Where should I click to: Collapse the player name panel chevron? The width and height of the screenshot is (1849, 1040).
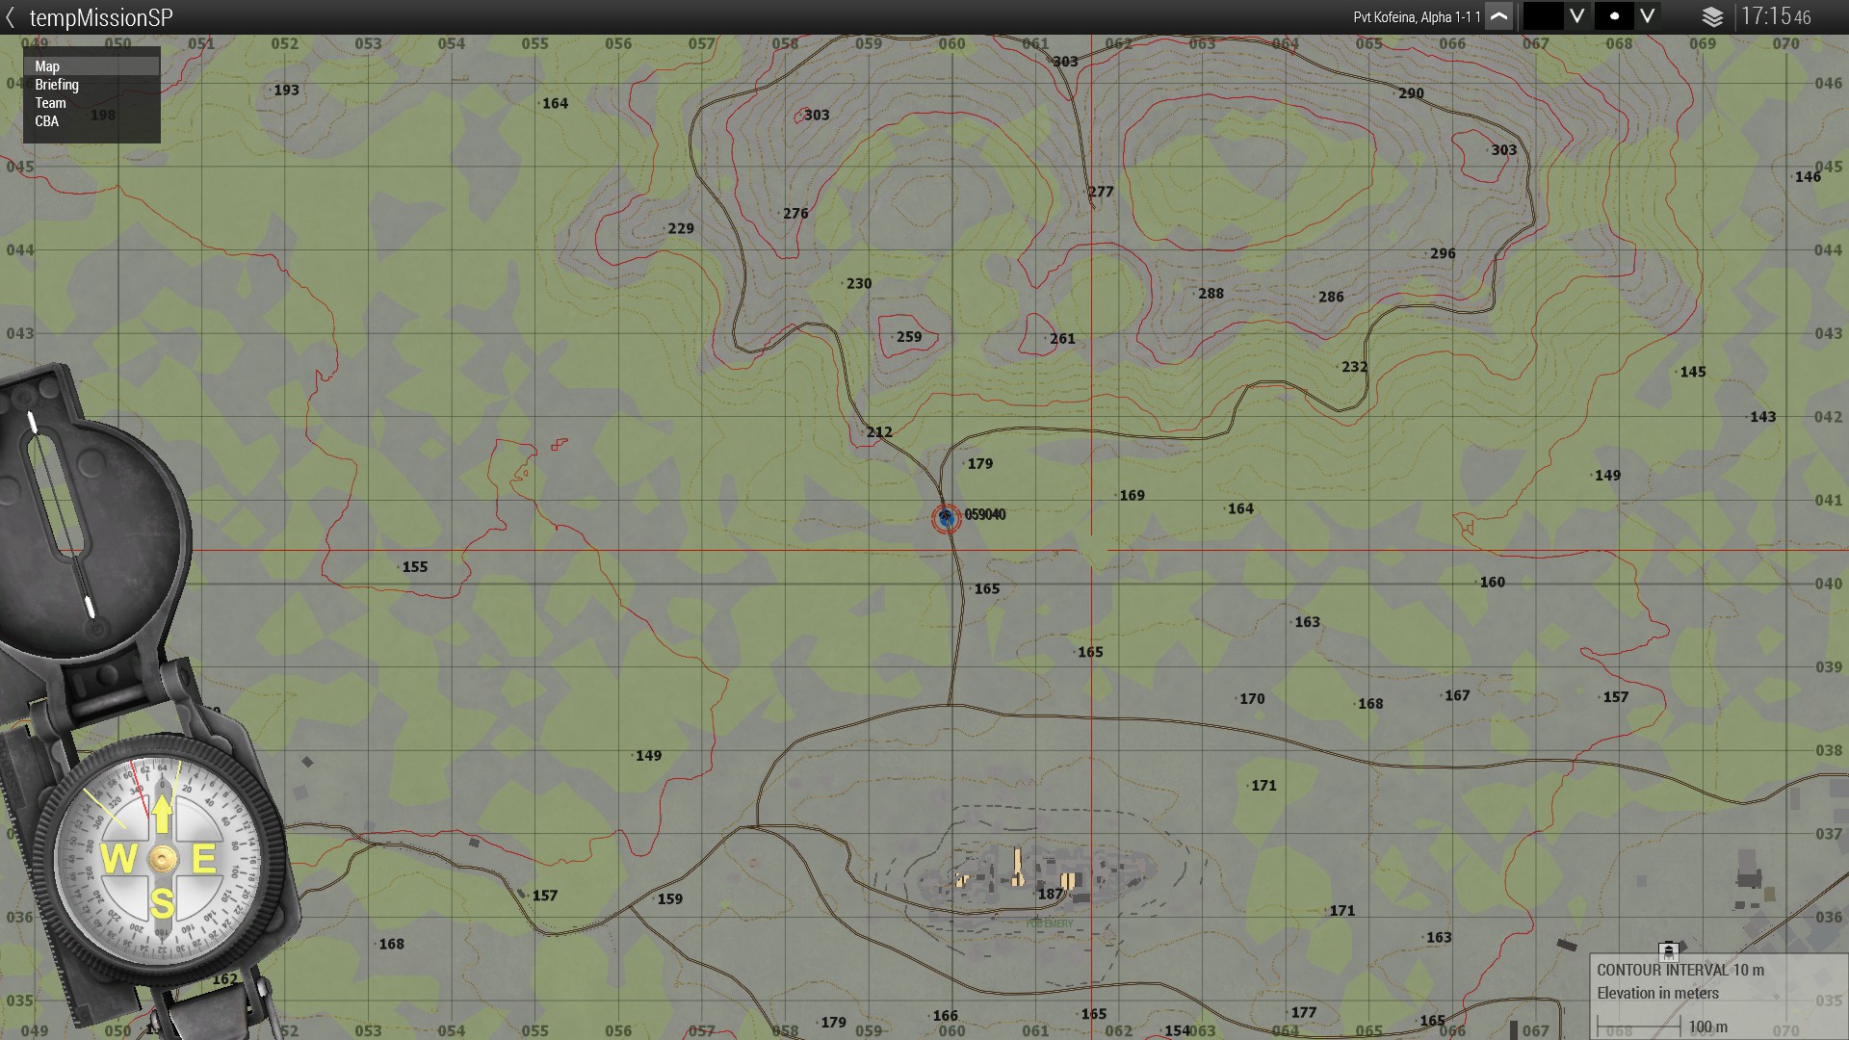tap(1498, 16)
